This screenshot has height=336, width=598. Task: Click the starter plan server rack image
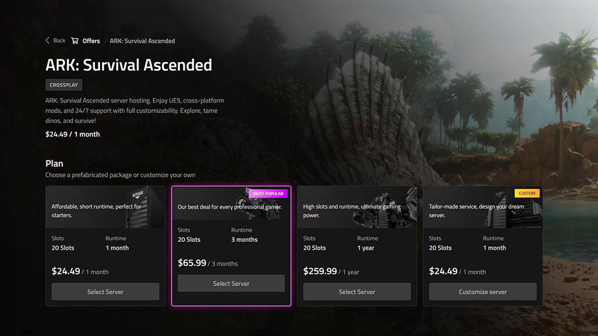point(144,207)
